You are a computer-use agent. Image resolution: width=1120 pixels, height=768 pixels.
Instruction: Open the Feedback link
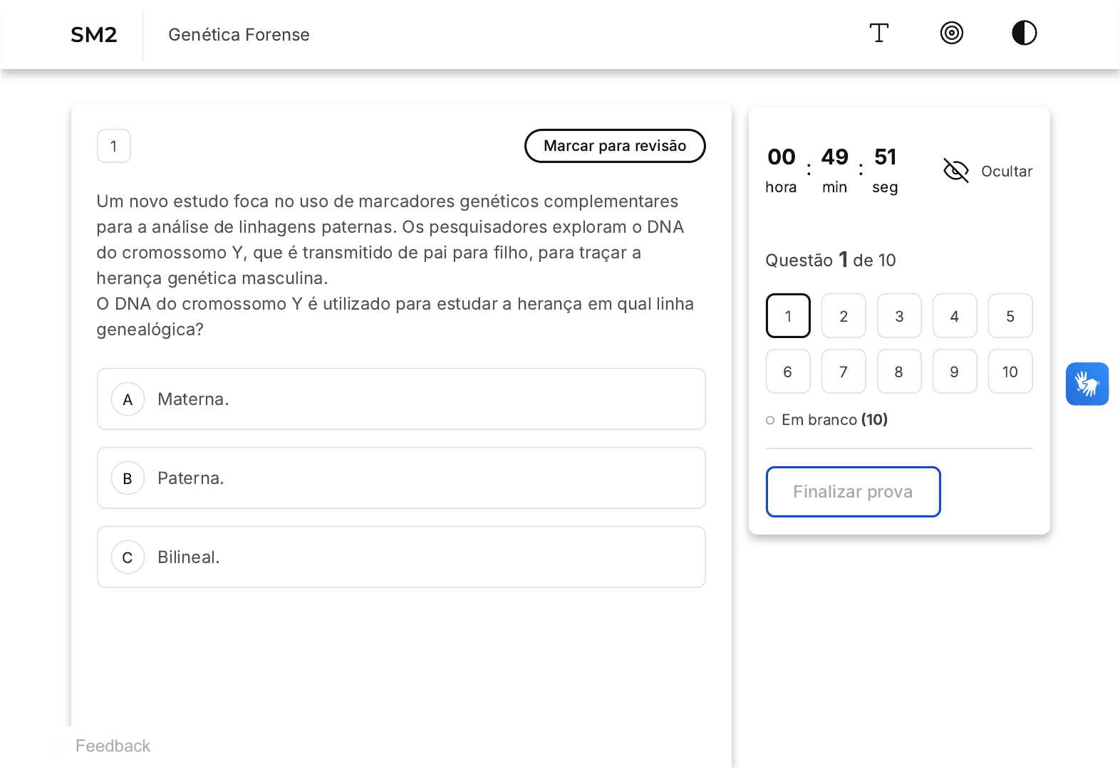pos(113,746)
